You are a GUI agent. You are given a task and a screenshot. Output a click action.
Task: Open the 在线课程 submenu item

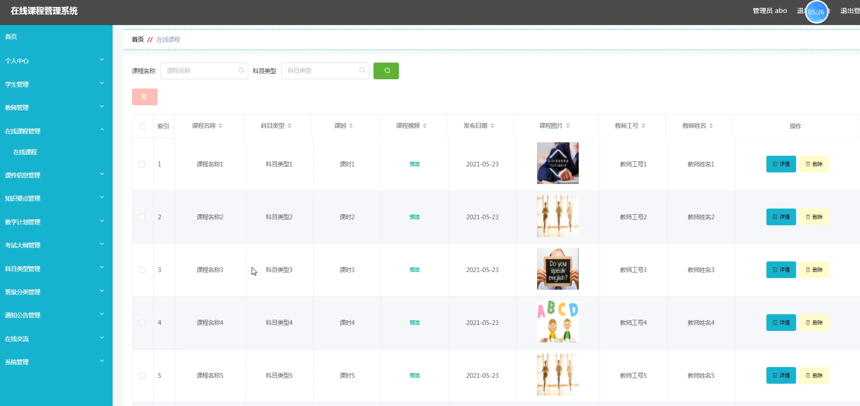click(x=25, y=152)
